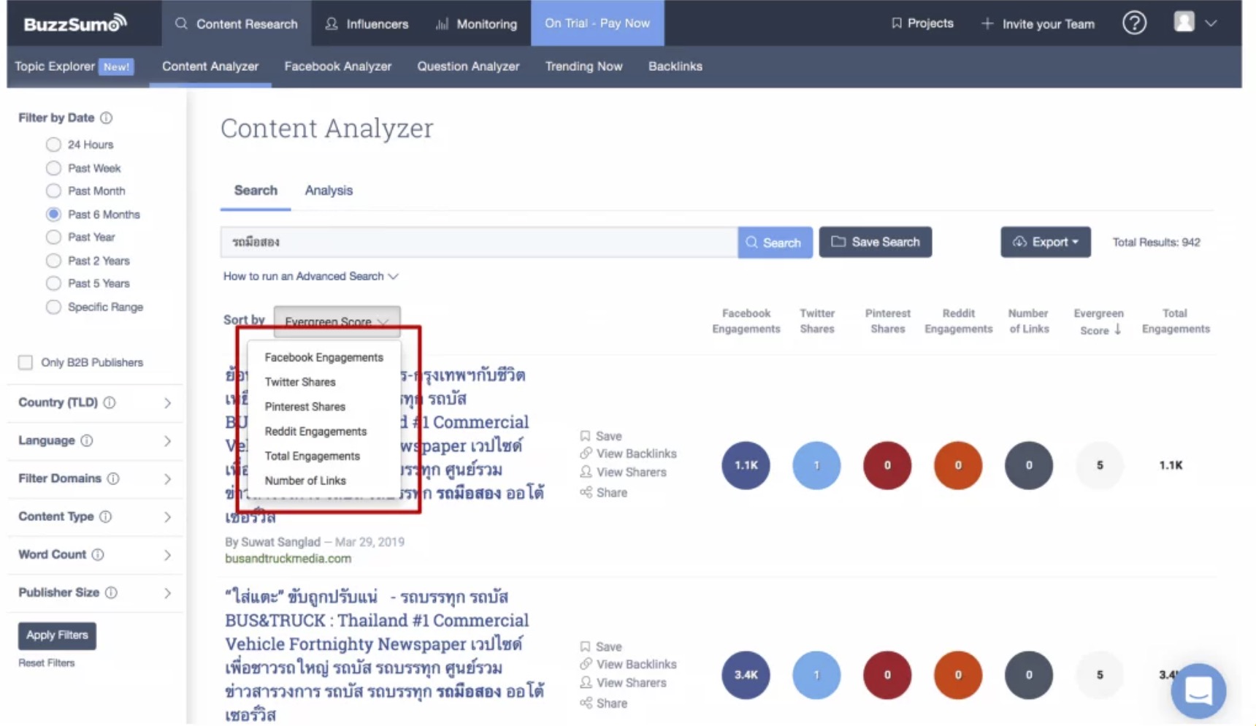Screen dimensions: 1256x726
Task: Click the search query input field
Action: [x=479, y=242]
